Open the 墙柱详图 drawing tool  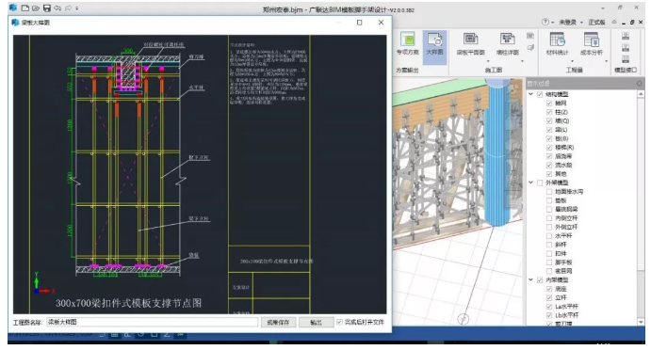(x=508, y=44)
